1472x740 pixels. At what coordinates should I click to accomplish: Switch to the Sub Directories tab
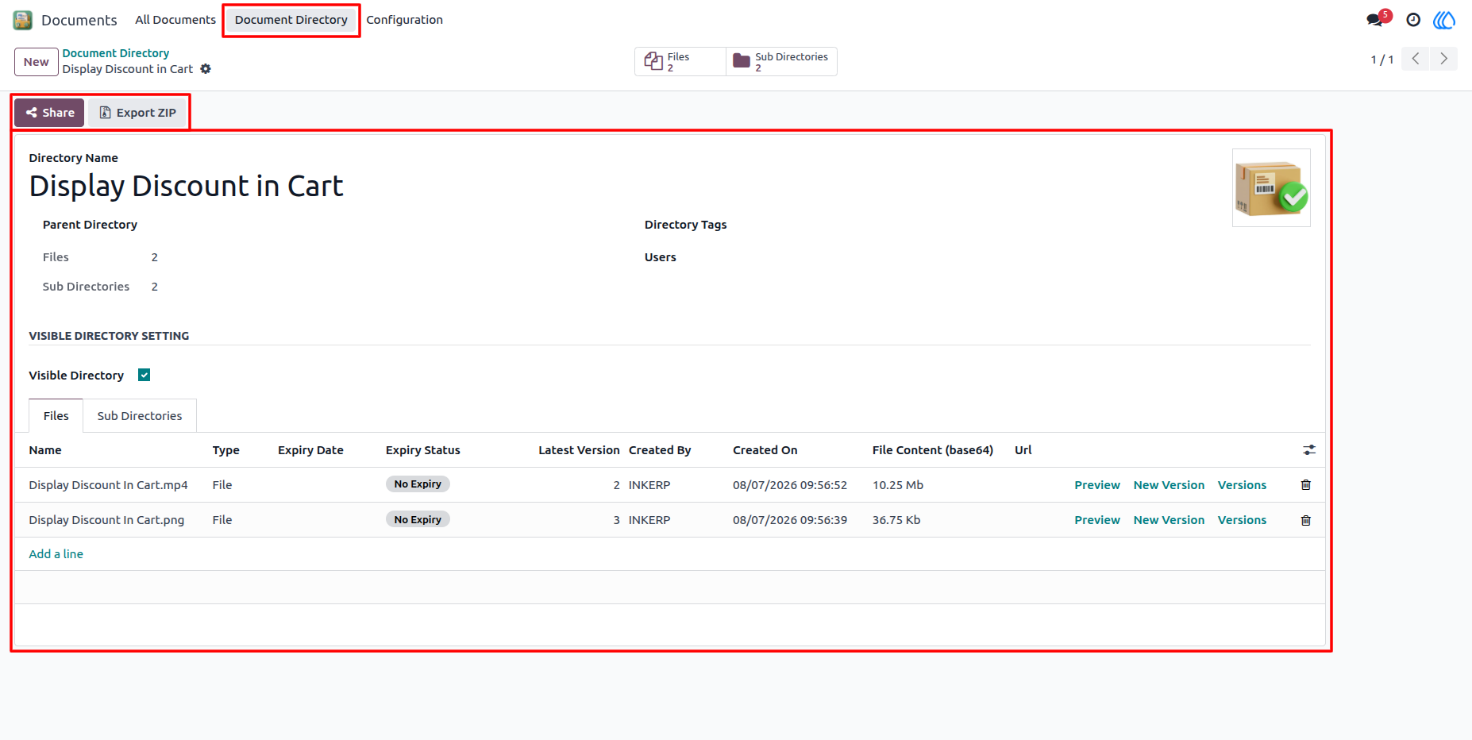[140, 416]
